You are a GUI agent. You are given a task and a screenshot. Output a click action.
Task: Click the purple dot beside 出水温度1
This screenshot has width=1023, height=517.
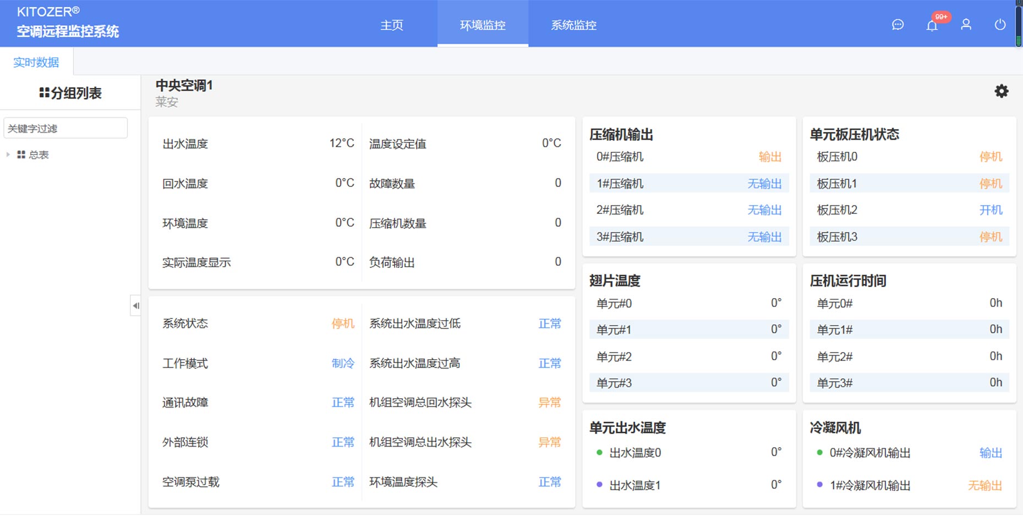click(x=599, y=485)
